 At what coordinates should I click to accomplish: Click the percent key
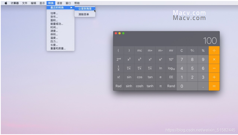(203, 51)
